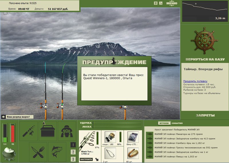Select the reel thumbnail with мощн. 180
Screen dimensions: 229x163
(x=110, y=137)
